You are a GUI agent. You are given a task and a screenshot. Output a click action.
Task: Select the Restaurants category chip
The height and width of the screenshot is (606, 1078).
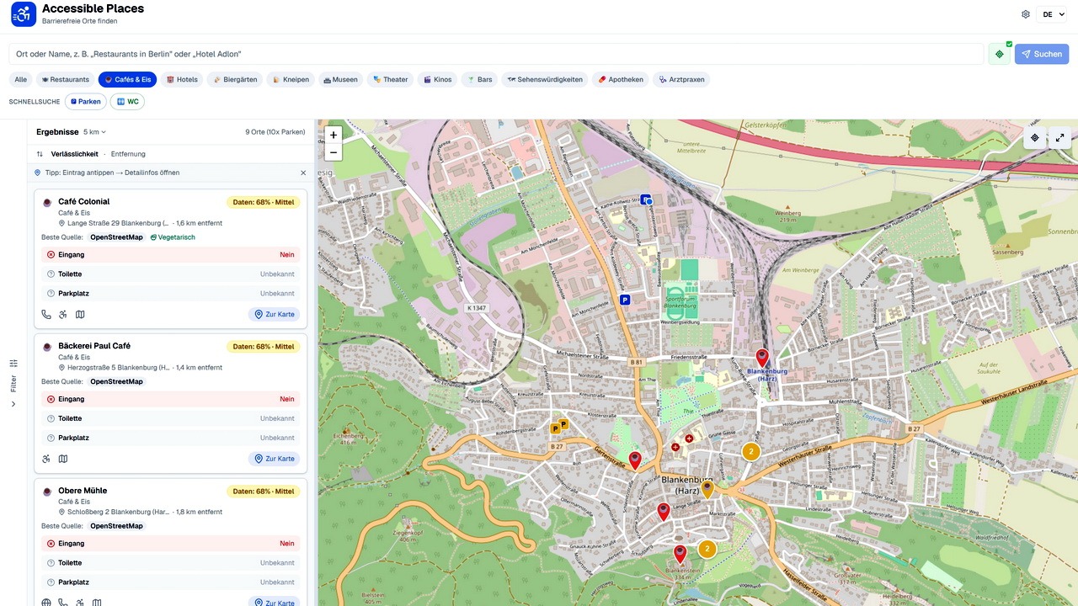65,80
